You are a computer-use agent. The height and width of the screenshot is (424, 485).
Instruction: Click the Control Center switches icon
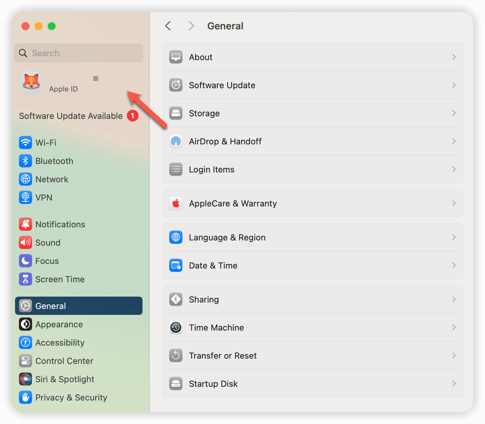[x=25, y=361]
